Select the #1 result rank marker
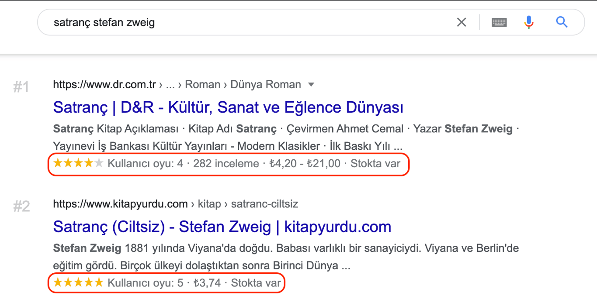This screenshot has width=597, height=306. [21, 87]
